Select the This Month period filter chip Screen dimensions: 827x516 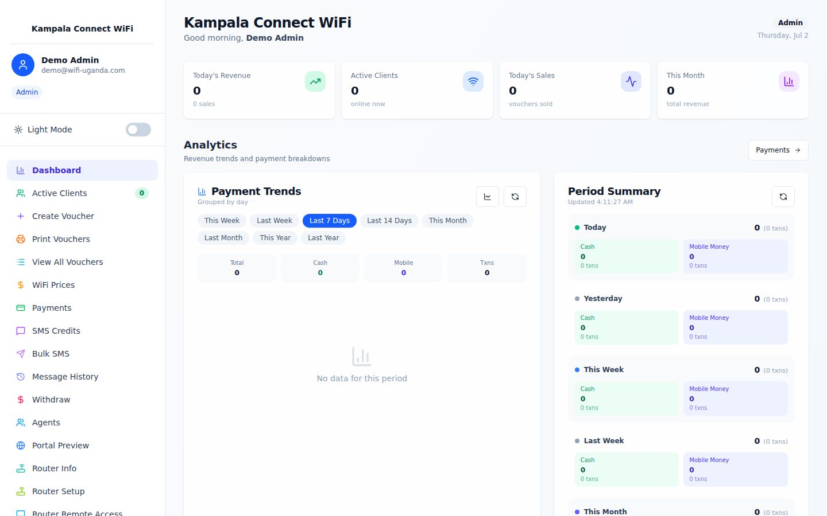[x=448, y=221]
